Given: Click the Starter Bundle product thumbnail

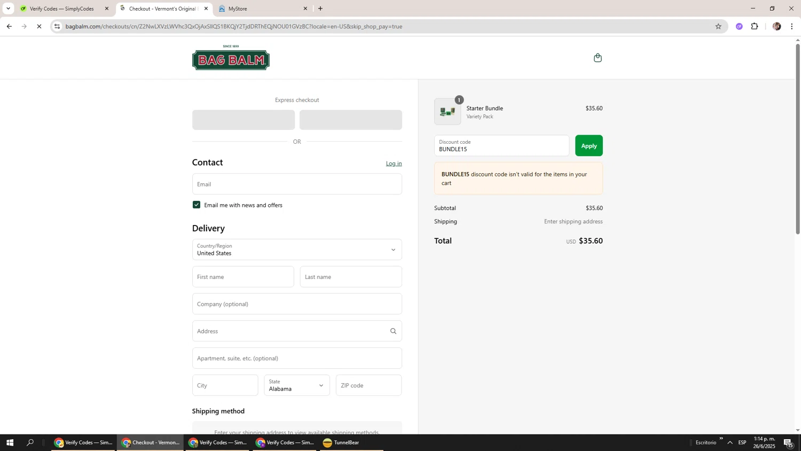Looking at the screenshot, I should coord(447,112).
